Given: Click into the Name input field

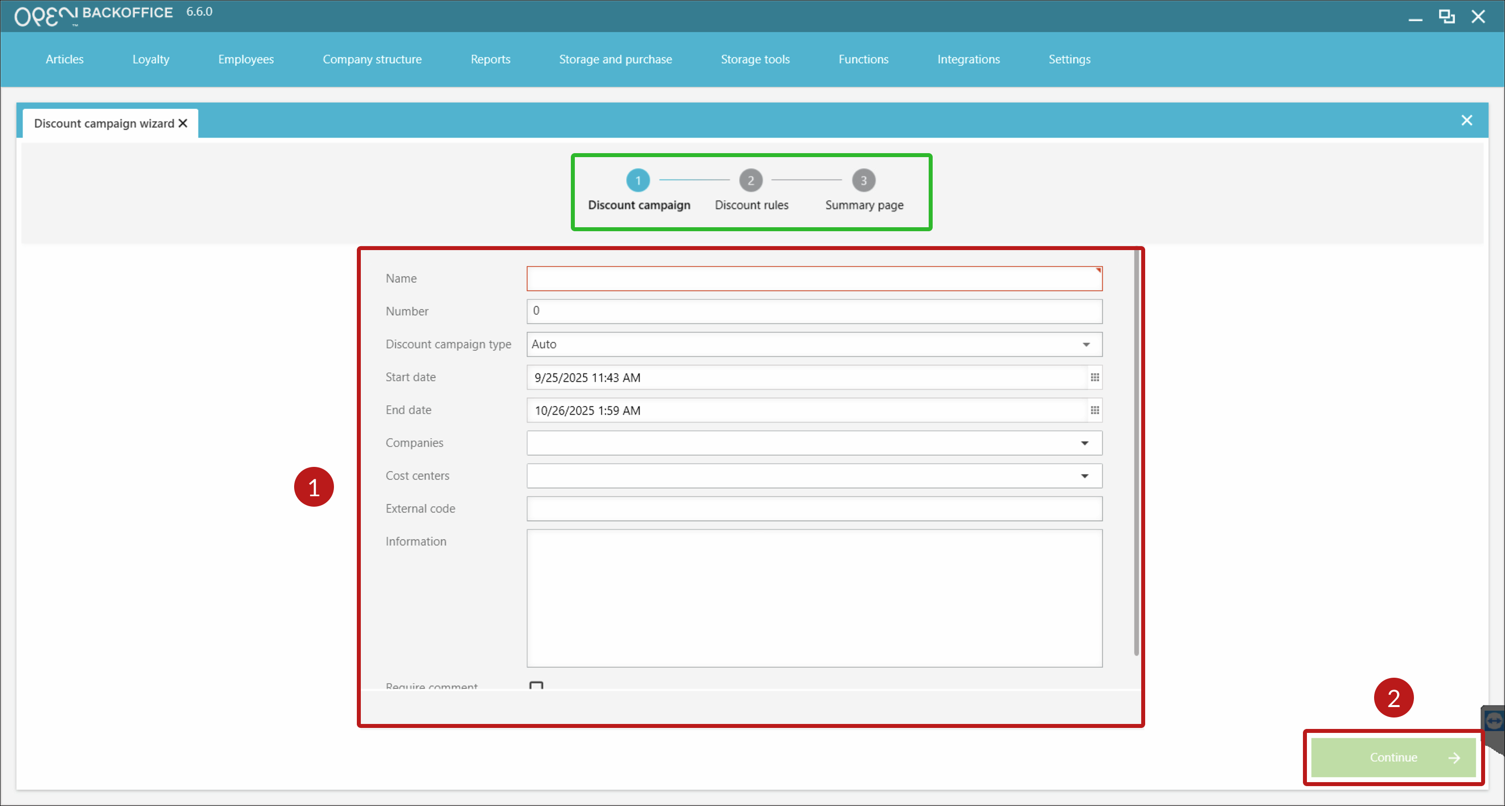Looking at the screenshot, I should pyautogui.click(x=814, y=279).
